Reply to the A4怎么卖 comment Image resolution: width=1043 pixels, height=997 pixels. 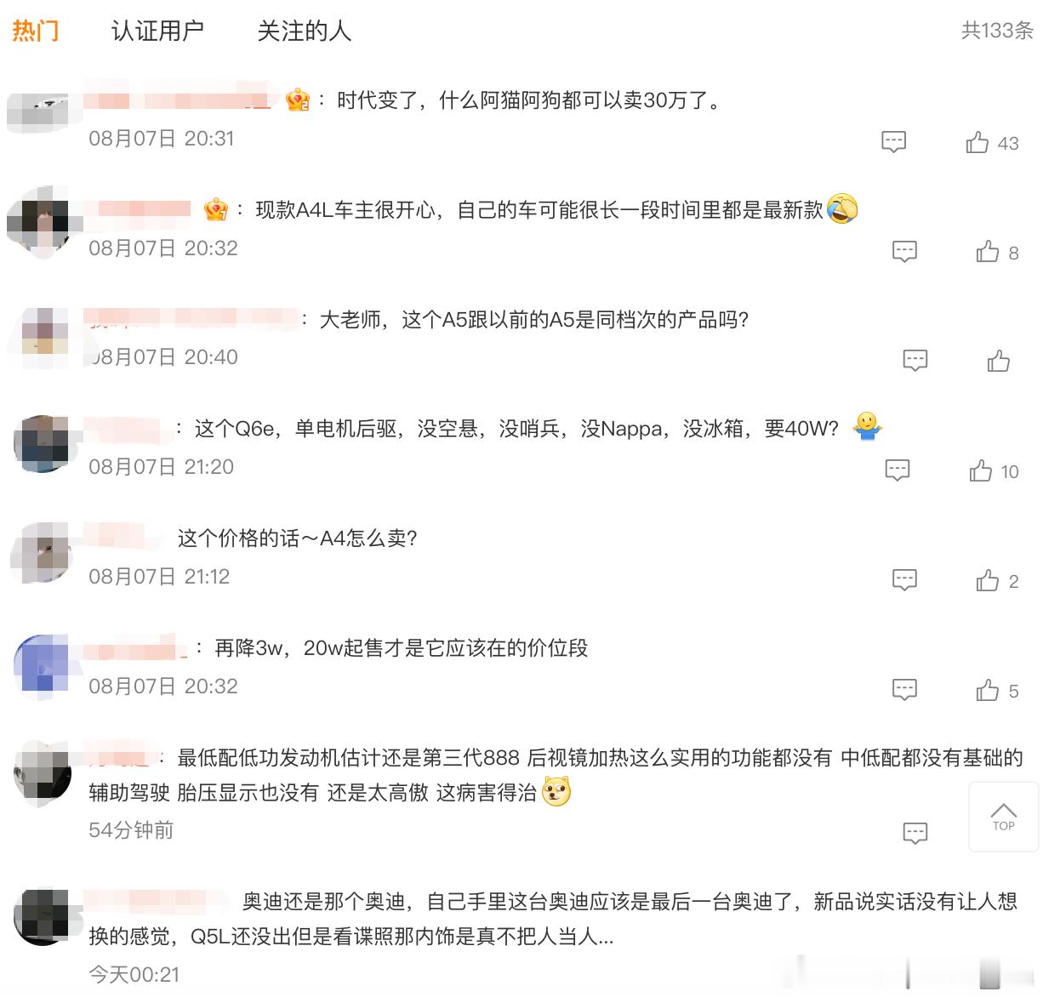(904, 580)
